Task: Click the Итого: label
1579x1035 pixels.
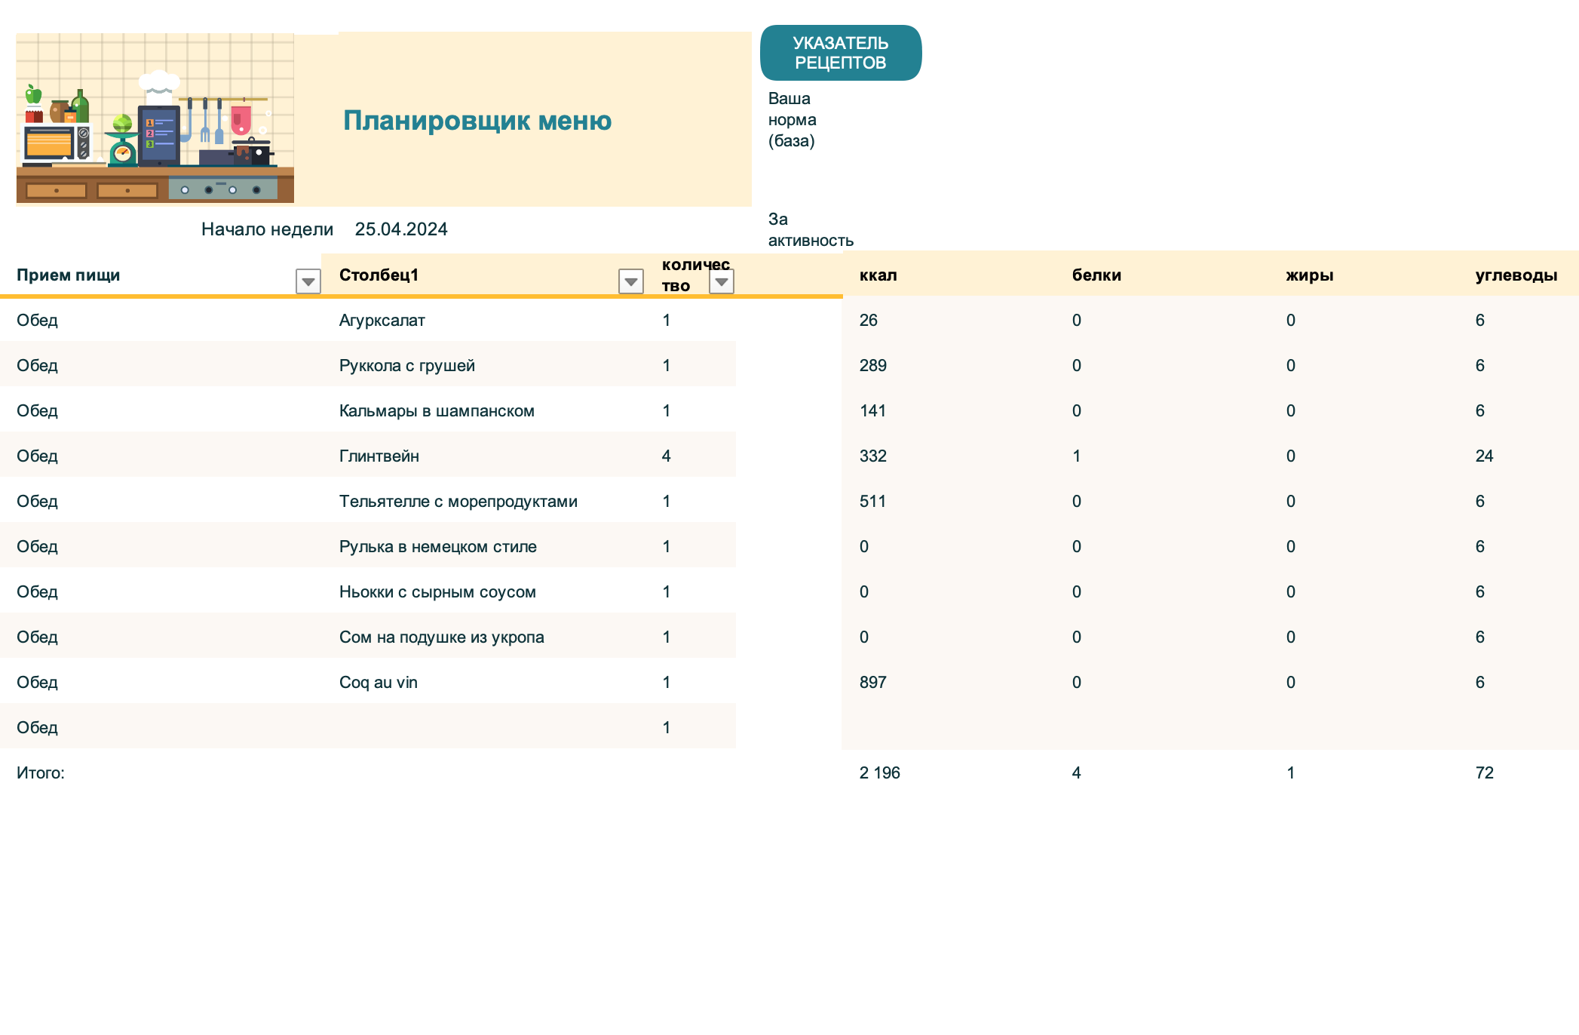Action: (41, 772)
